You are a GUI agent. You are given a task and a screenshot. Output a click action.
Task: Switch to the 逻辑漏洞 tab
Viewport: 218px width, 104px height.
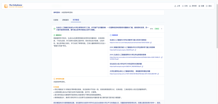pos(65,20)
